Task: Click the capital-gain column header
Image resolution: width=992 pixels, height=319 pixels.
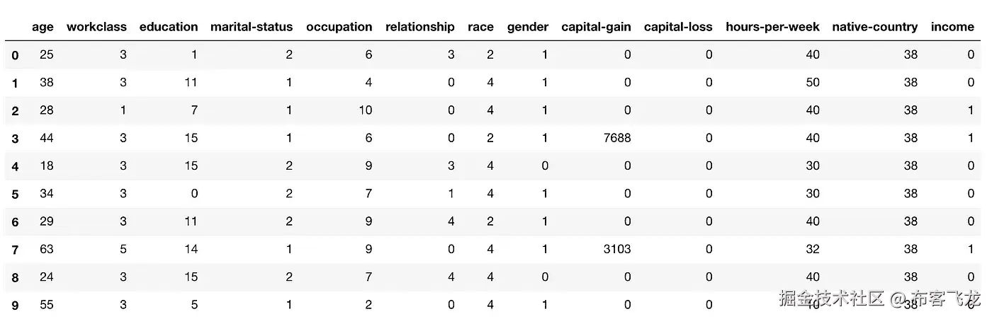Action: [596, 27]
